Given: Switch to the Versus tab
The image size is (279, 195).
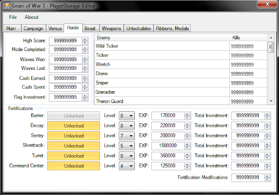Looking at the screenshot, I should pos(55,28).
